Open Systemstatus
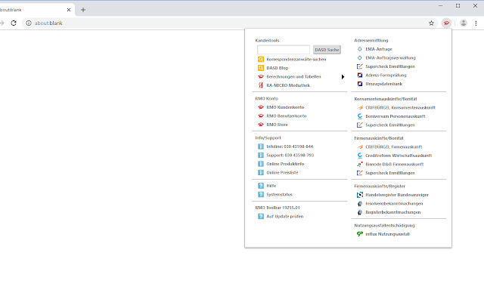Screen dimensions: 484x302 click(x=279, y=195)
